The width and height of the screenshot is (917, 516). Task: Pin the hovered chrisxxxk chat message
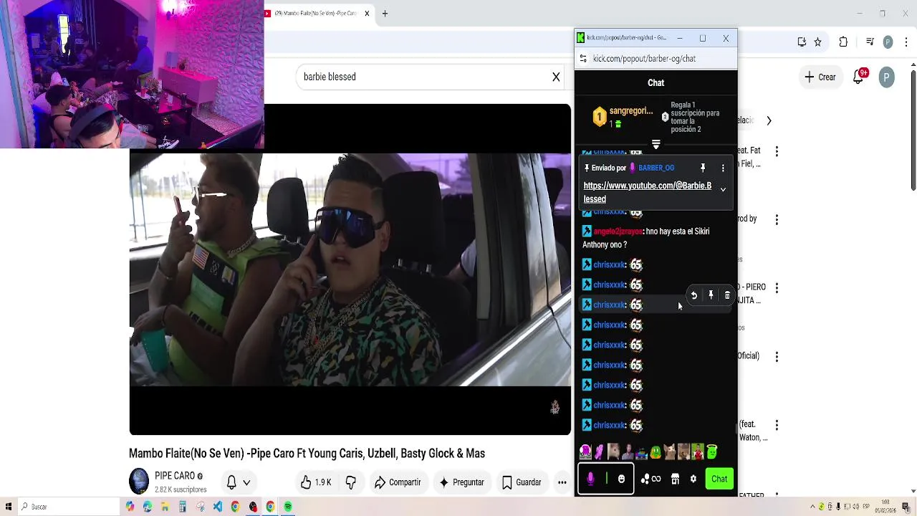coord(711,295)
